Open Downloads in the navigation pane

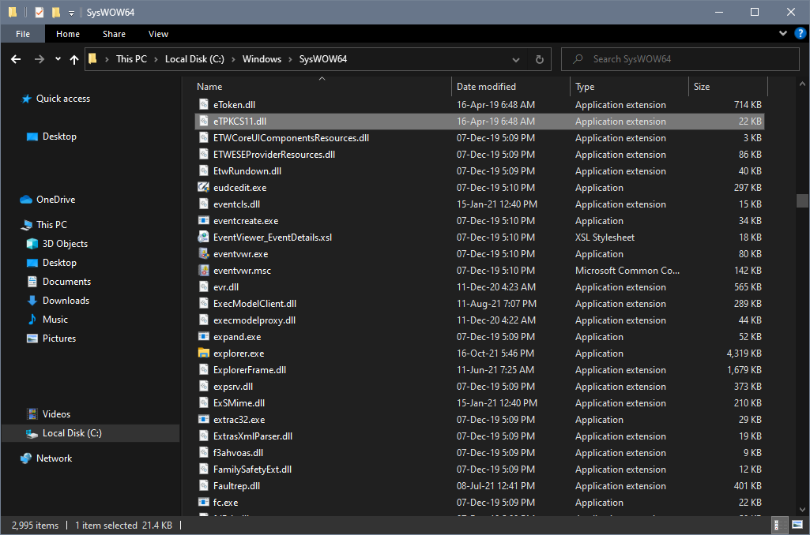pyautogui.click(x=66, y=301)
